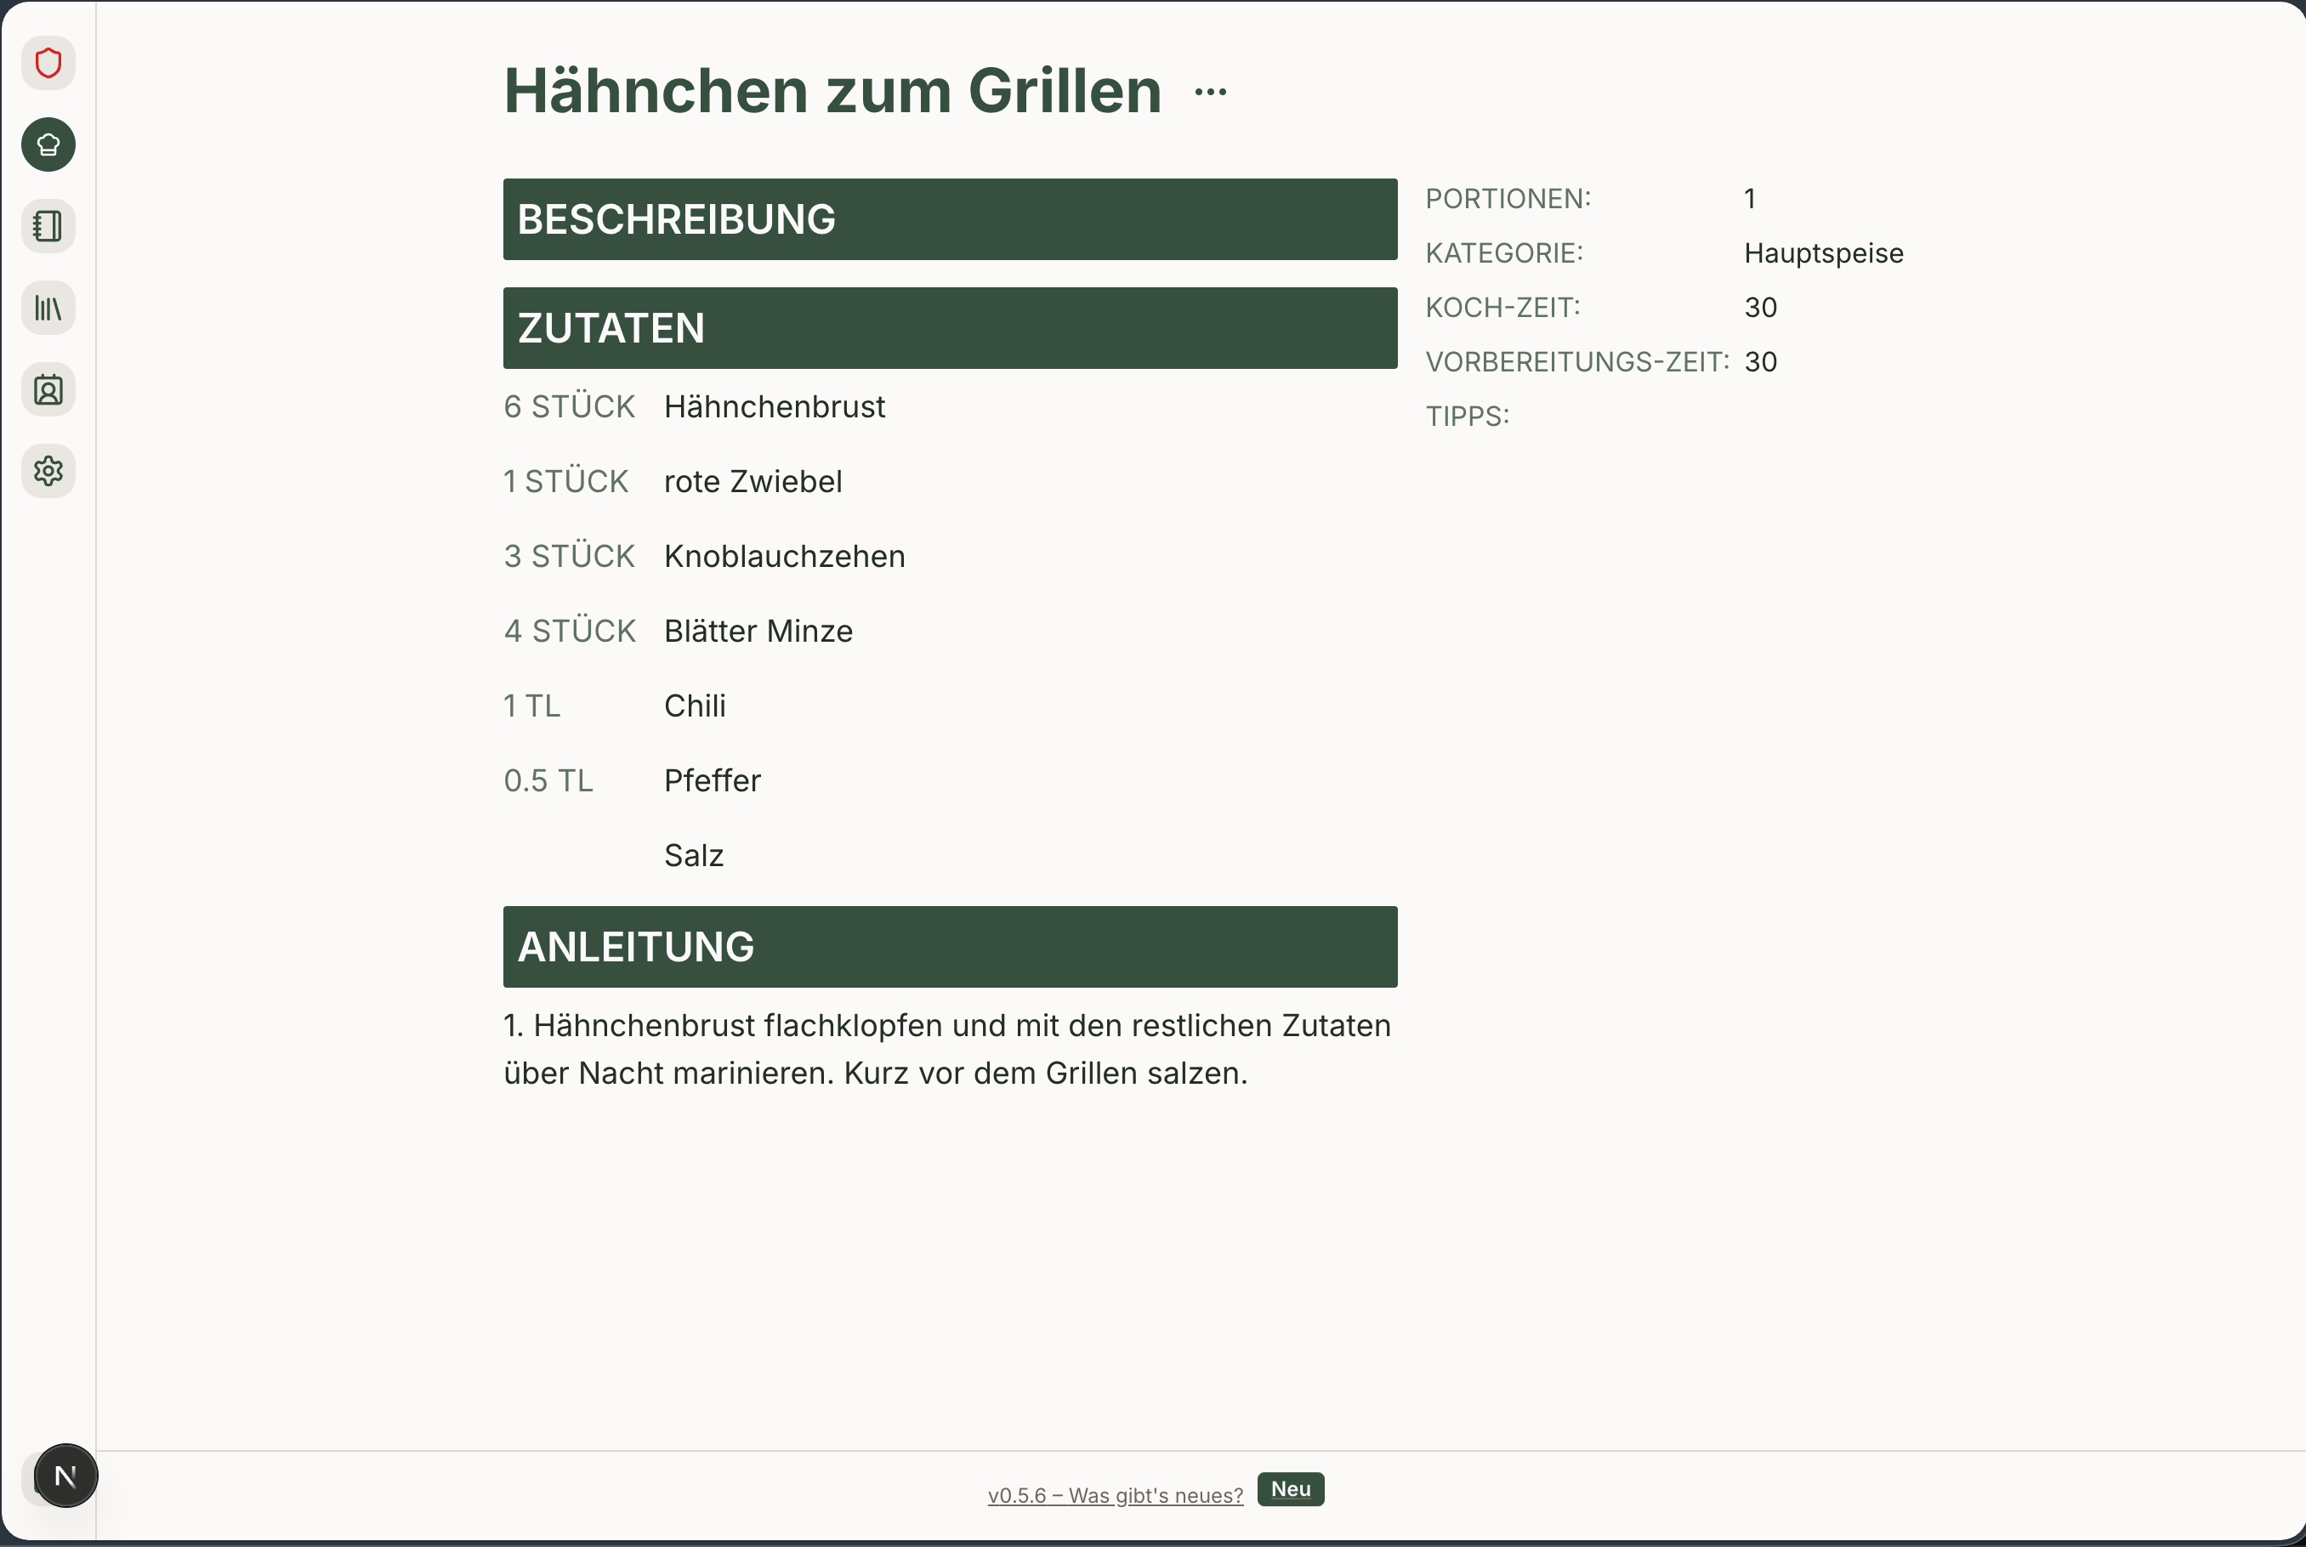Click the first Anleitung step text
This screenshot has width=2306, height=1547.
[947, 1049]
